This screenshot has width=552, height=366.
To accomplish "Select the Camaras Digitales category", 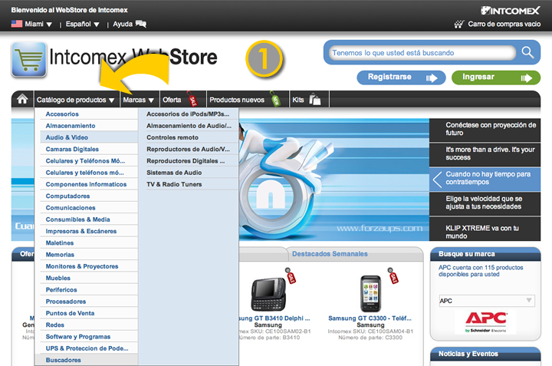I will pos(89,149).
